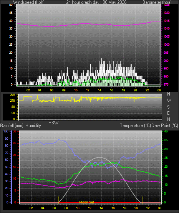Click the peak of the solar curve
Viewport: 179px width, 213px height.
[x=99, y=157]
